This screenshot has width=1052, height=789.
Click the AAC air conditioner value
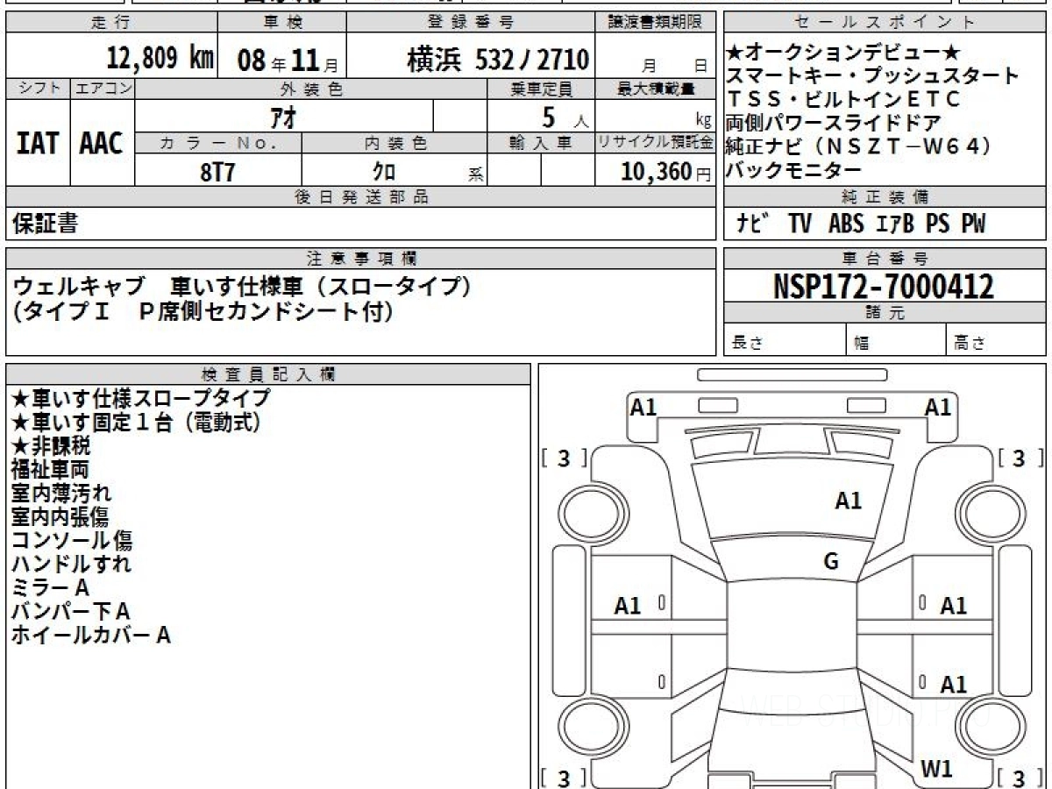click(102, 144)
